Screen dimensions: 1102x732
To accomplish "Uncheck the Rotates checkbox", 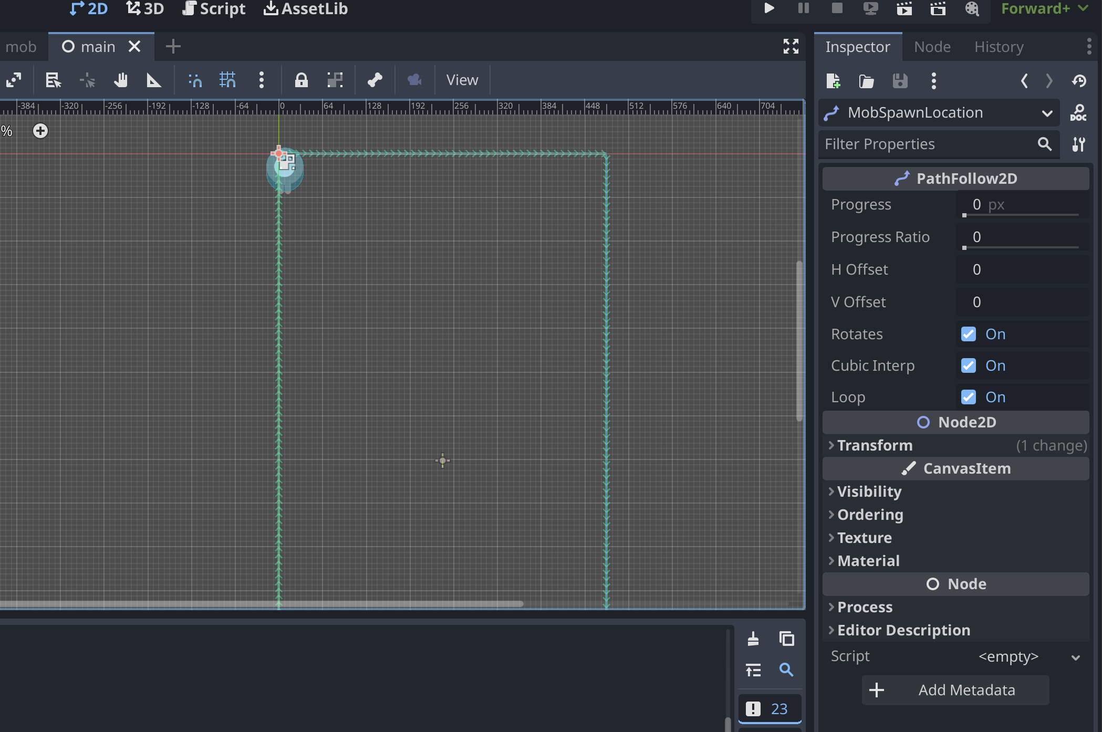I will point(968,334).
